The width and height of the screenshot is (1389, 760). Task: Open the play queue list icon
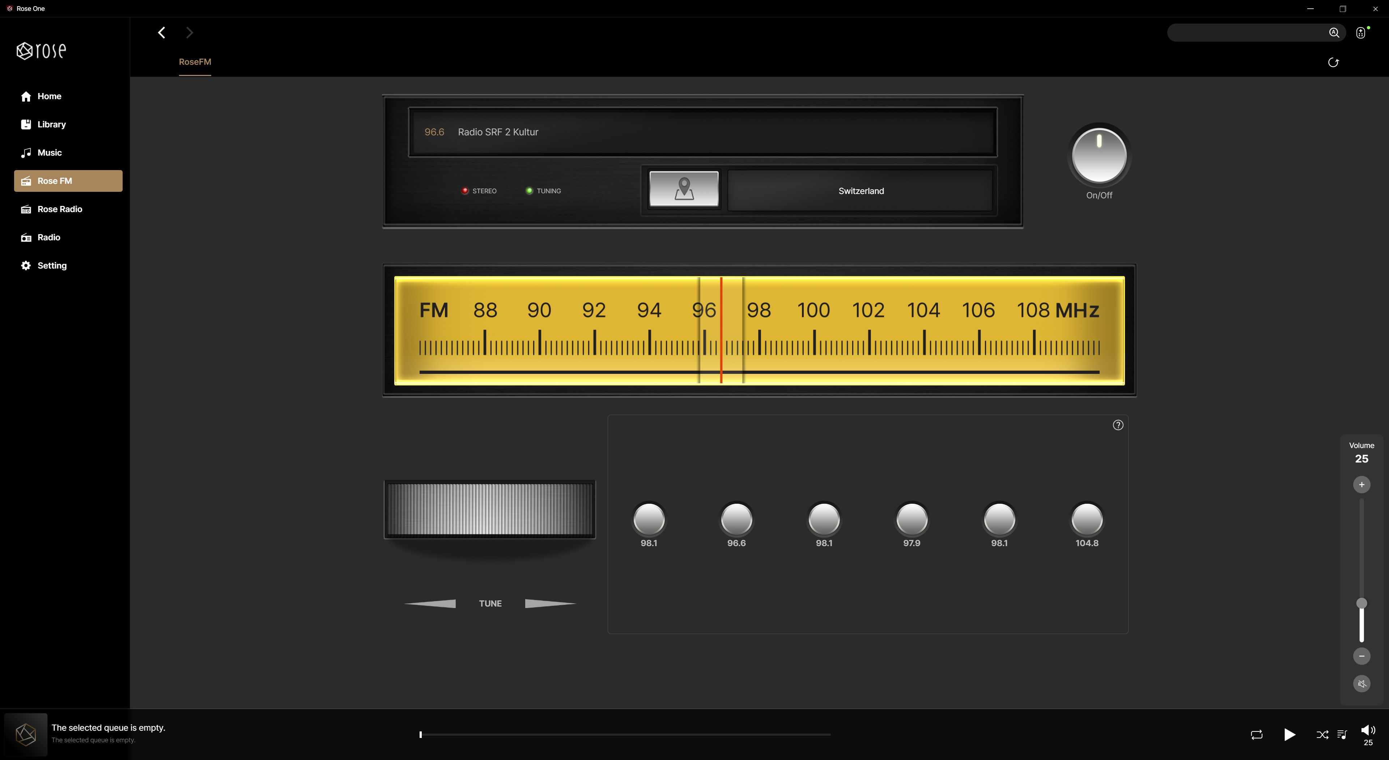click(1342, 735)
